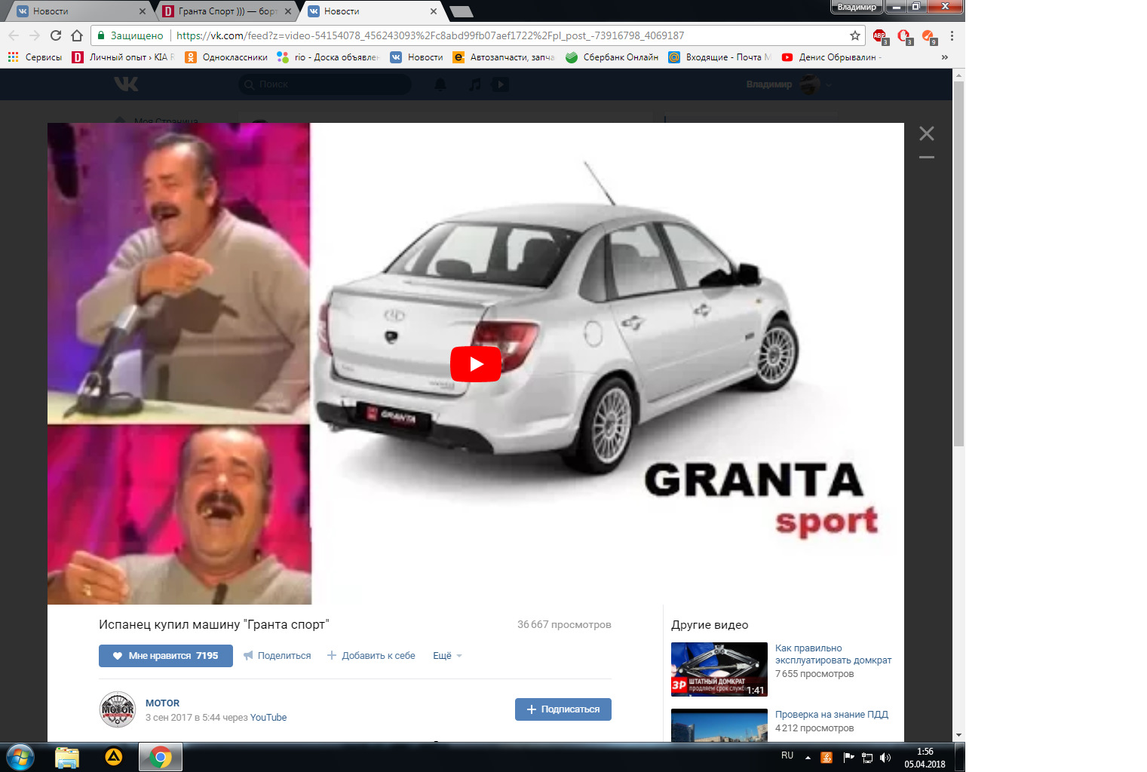Open network tray icon
This screenshot has height=772, width=1147.
point(867,758)
